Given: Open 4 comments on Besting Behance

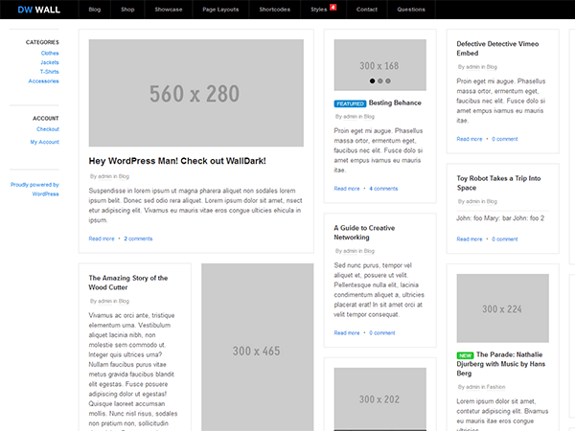Looking at the screenshot, I should (383, 189).
